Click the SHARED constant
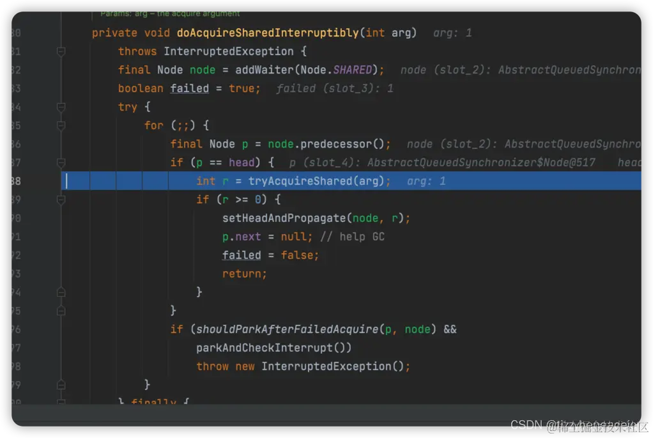Viewport: 653px width, 438px height. click(352, 70)
